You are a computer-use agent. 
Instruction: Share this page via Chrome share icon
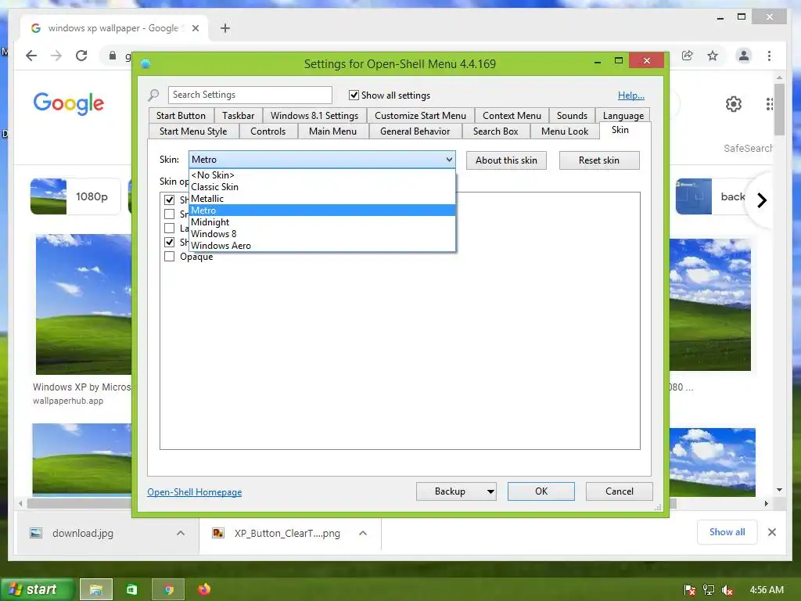click(x=687, y=56)
